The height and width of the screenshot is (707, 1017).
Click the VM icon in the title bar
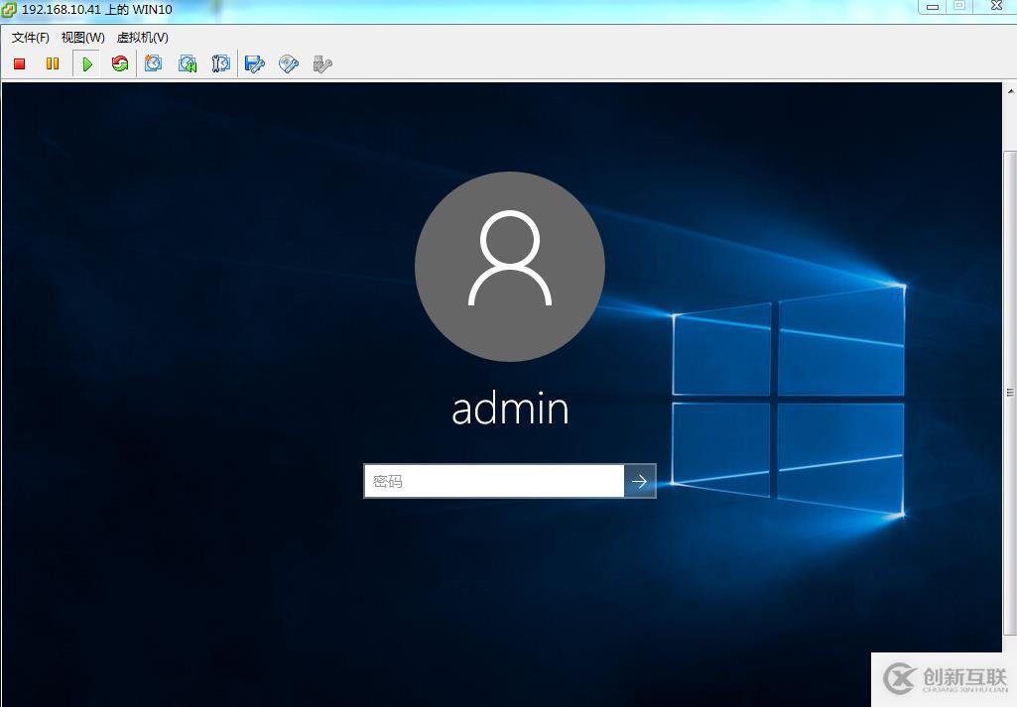(9, 9)
